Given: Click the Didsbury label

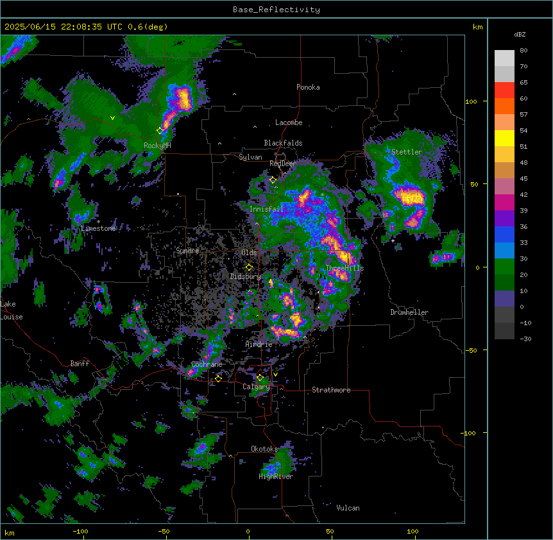Looking at the screenshot, I should pyautogui.click(x=246, y=276).
